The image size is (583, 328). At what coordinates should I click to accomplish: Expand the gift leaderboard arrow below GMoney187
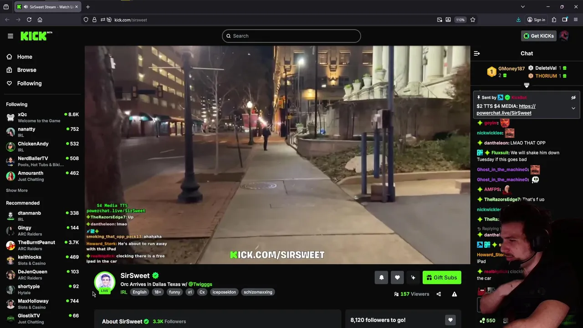pos(527,85)
